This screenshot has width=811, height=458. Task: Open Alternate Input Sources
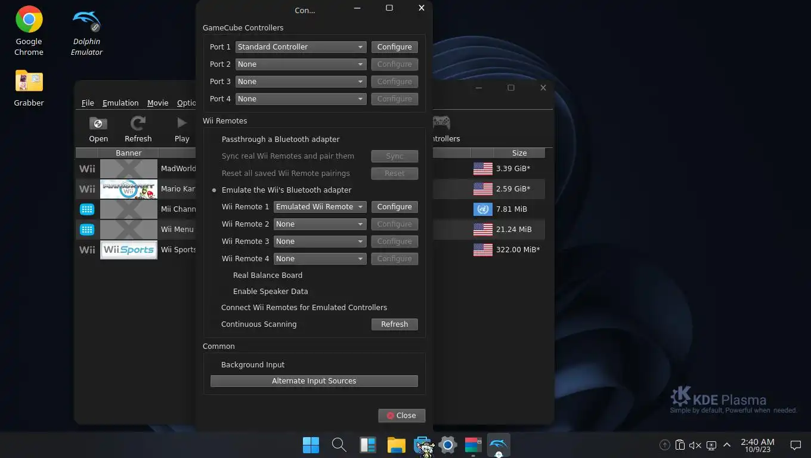click(314, 380)
